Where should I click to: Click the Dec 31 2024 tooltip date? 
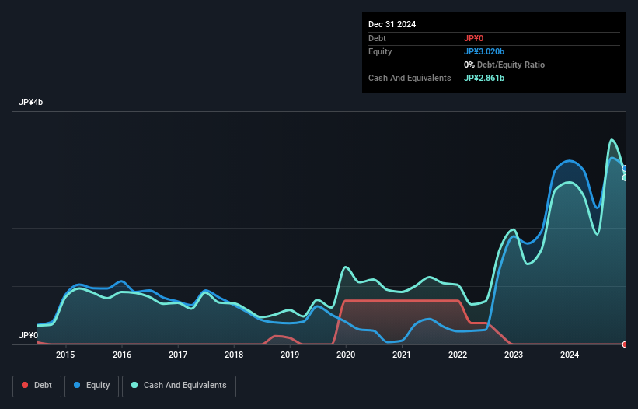[x=392, y=24]
